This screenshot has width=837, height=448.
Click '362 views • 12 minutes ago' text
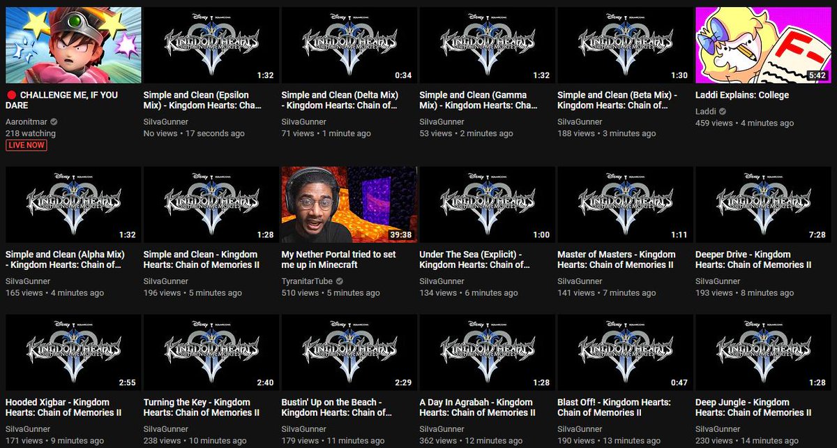pyautogui.click(x=472, y=440)
